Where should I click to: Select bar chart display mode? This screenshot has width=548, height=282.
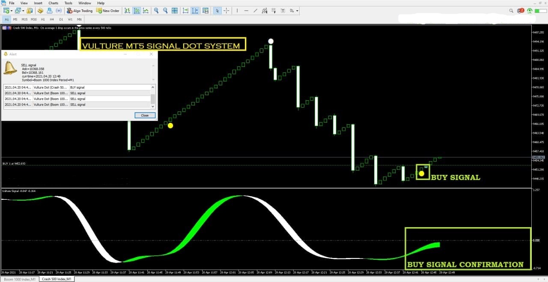pyautogui.click(x=127, y=10)
